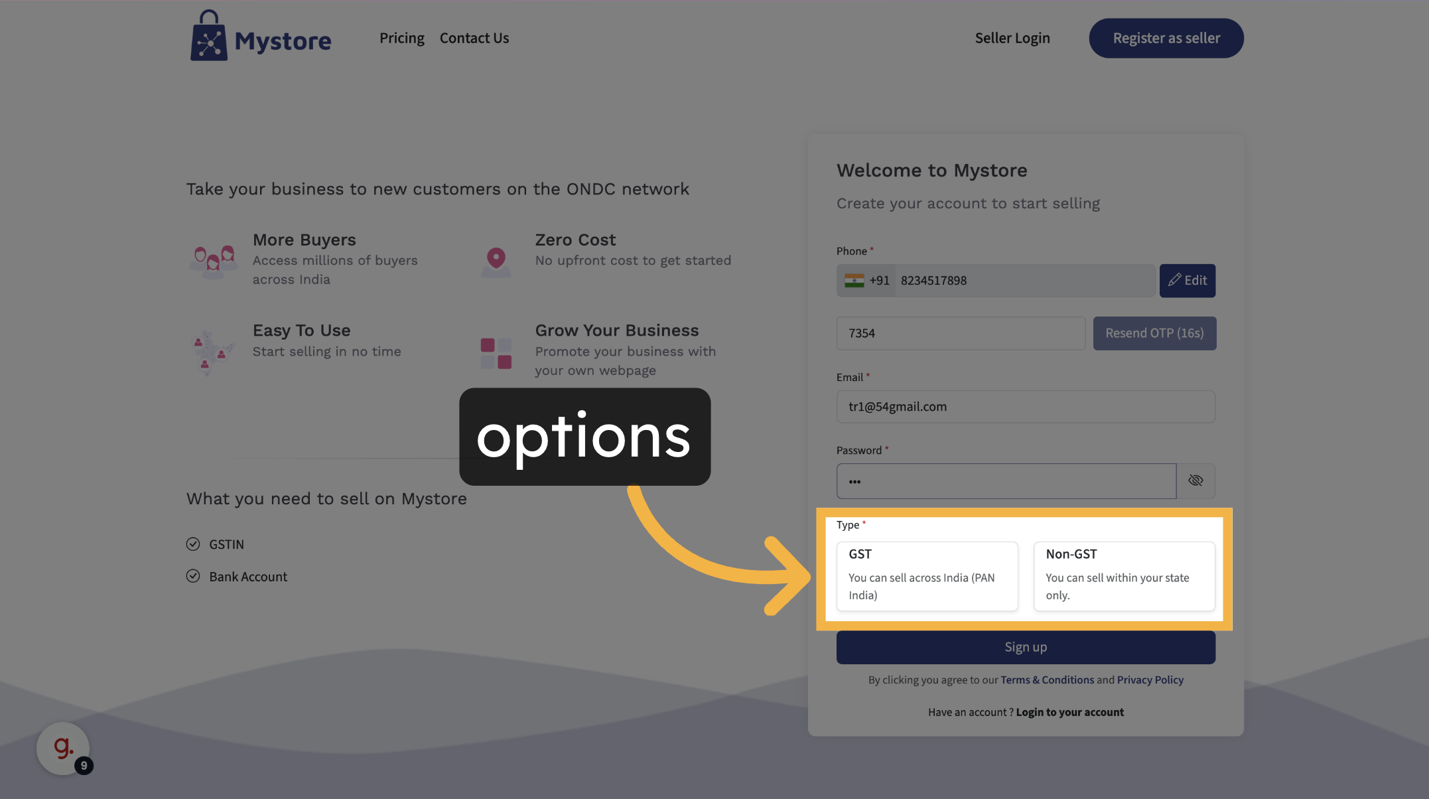Toggle password visibility eye icon
Screen dimensions: 1429x799
click(1195, 480)
